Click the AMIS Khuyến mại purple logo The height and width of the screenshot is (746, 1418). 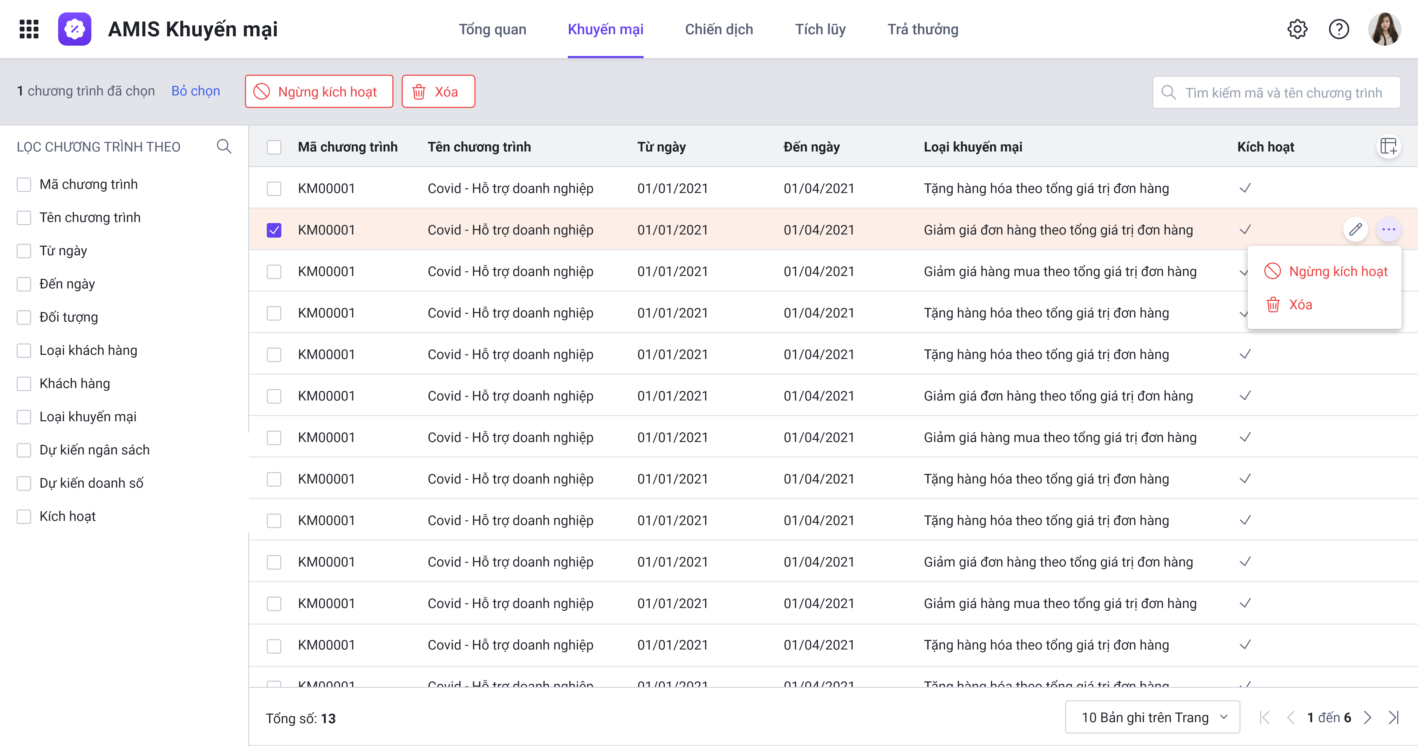click(x=75, y=29)
